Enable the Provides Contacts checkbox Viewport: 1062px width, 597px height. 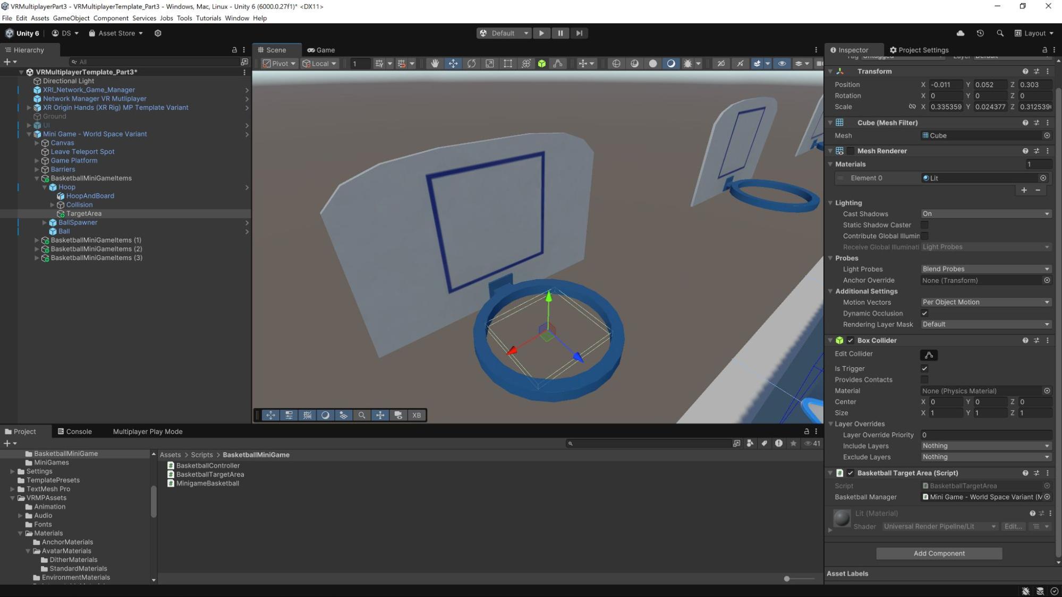tap(924, 379)
